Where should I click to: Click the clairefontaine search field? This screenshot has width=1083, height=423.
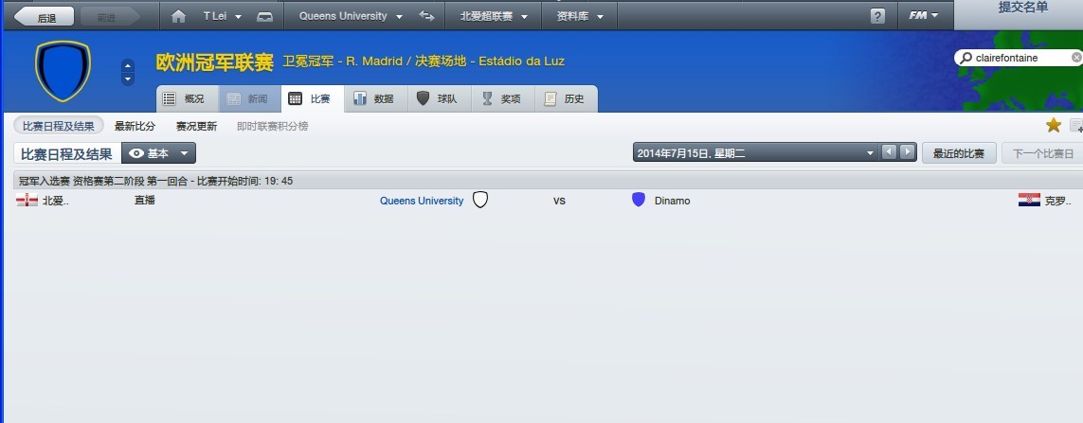click(1016, 58)
